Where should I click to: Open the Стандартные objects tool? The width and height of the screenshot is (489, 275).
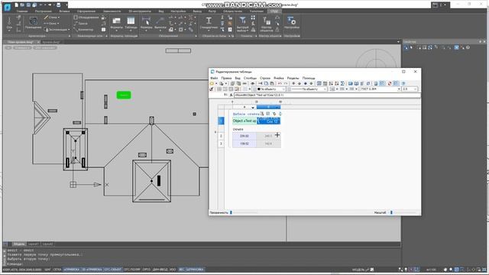(x=209, y=24)
